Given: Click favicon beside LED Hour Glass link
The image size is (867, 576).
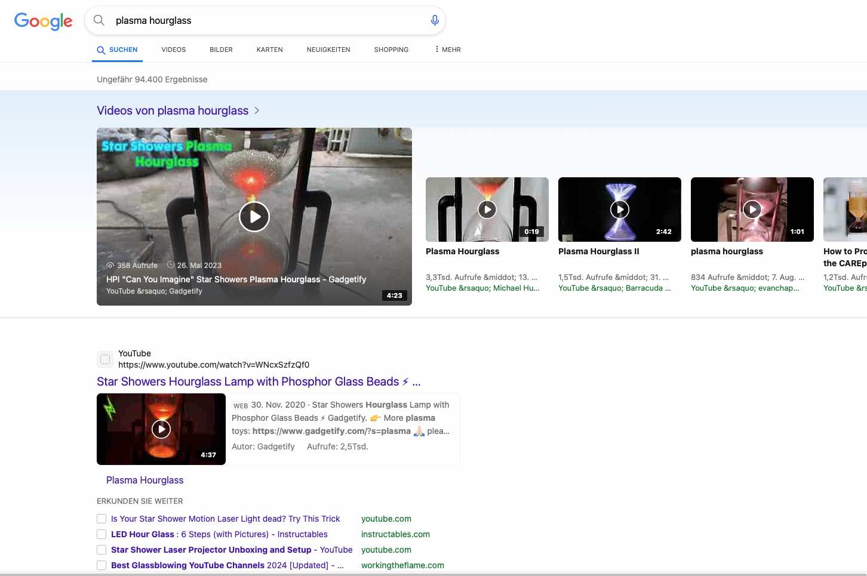Looking at the screenshot, I should click(102, 534).
